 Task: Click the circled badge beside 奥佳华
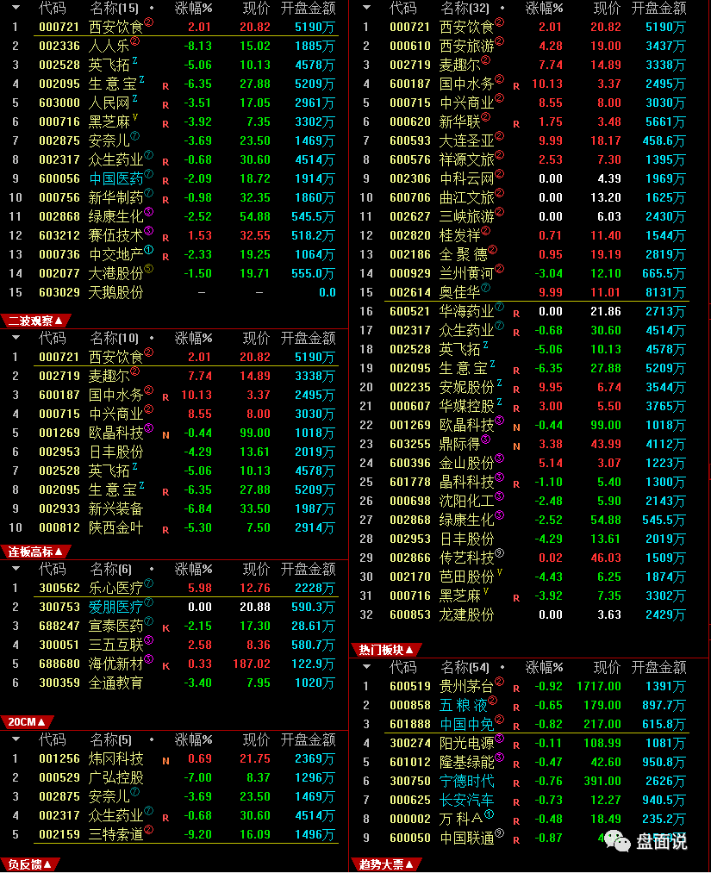pyautogui.click(x=485, y=287)
